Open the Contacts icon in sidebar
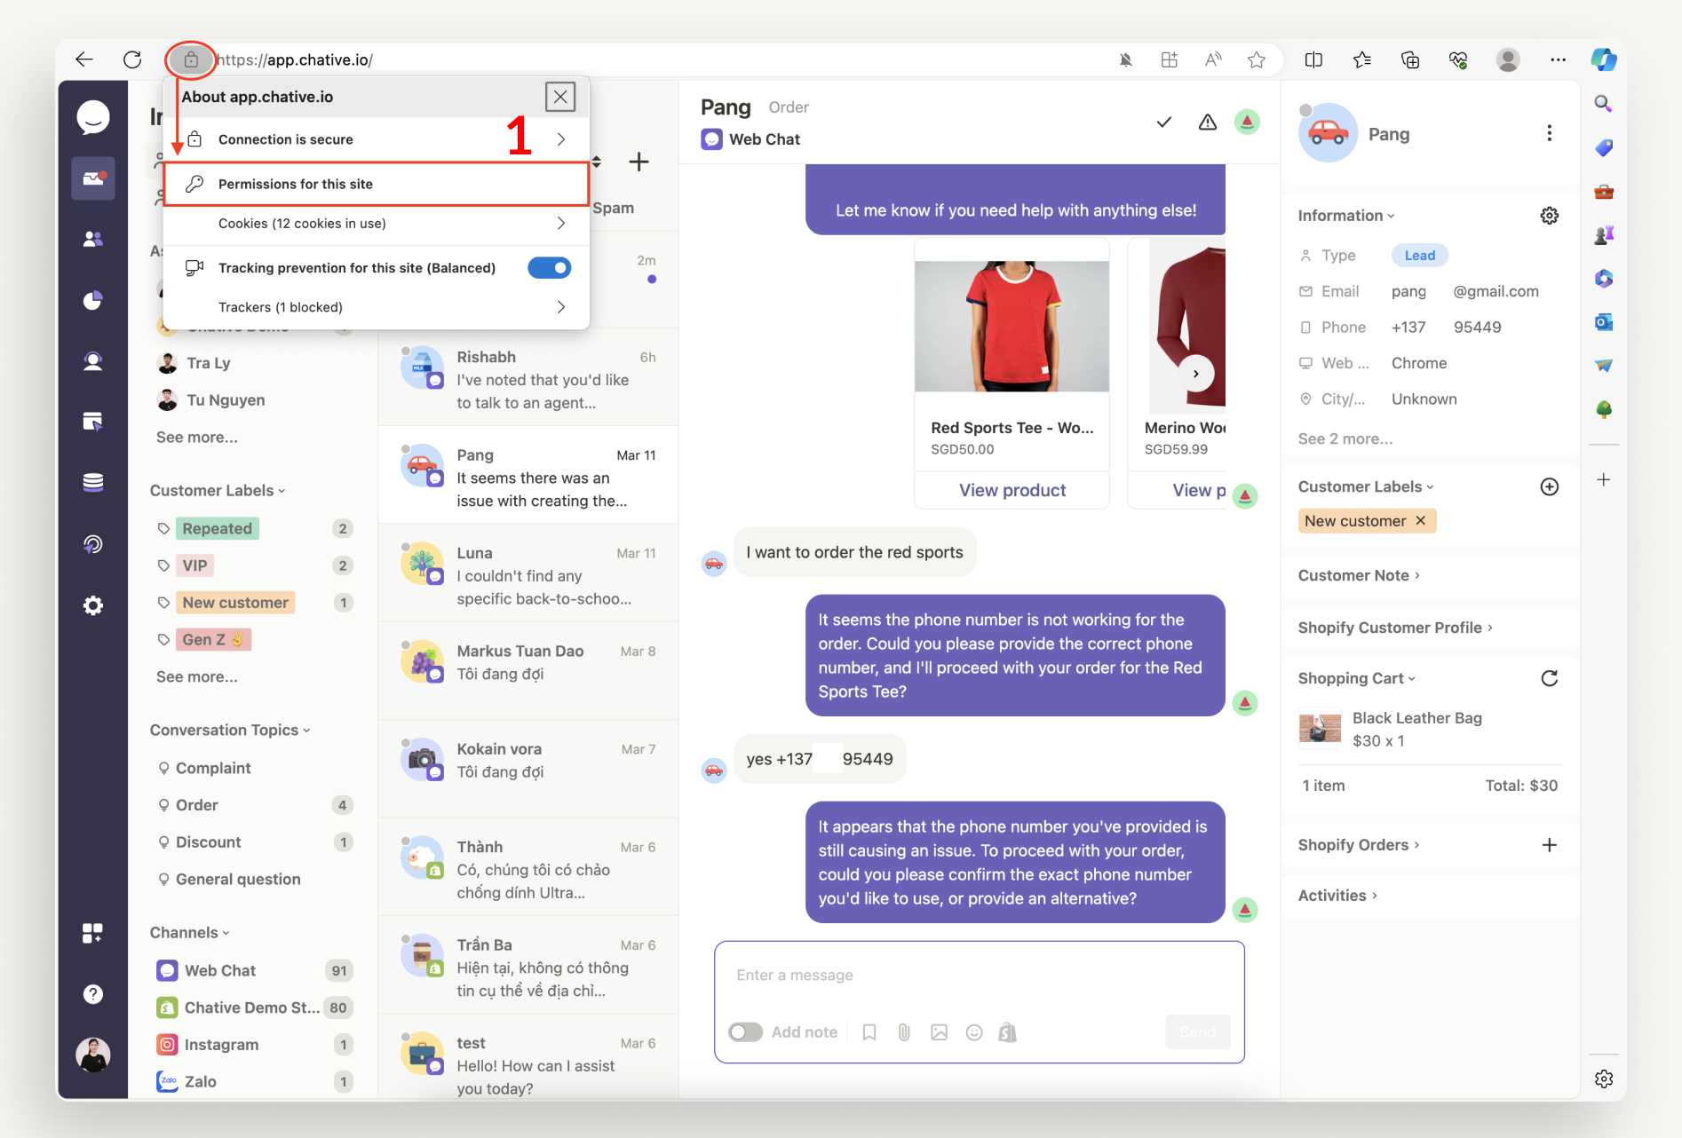 pyautogui.click(x=92, y=238)
